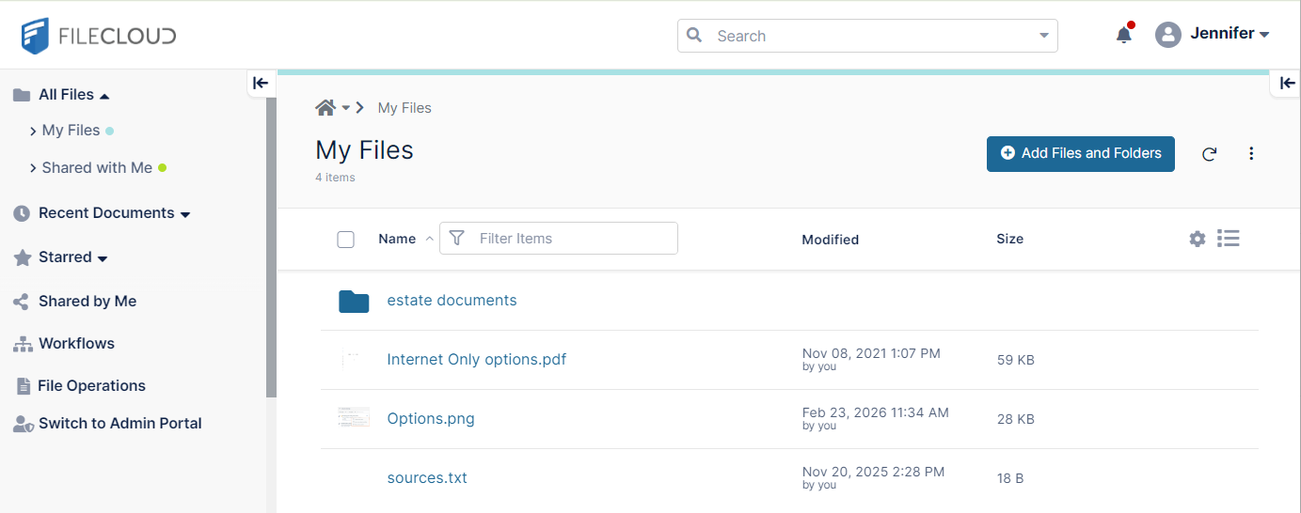Collapse the left sidebar panel
1301x513 pixels.
261,83
